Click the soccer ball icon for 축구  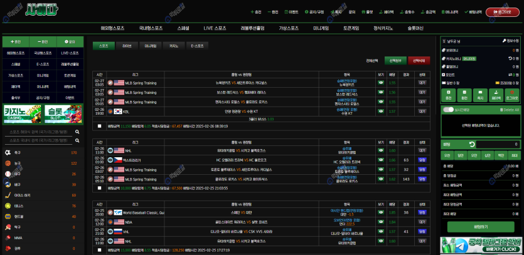(x=8, y=153)
